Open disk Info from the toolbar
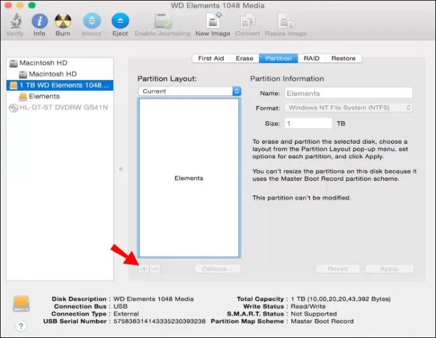436x338 pixels. (39, 21)
